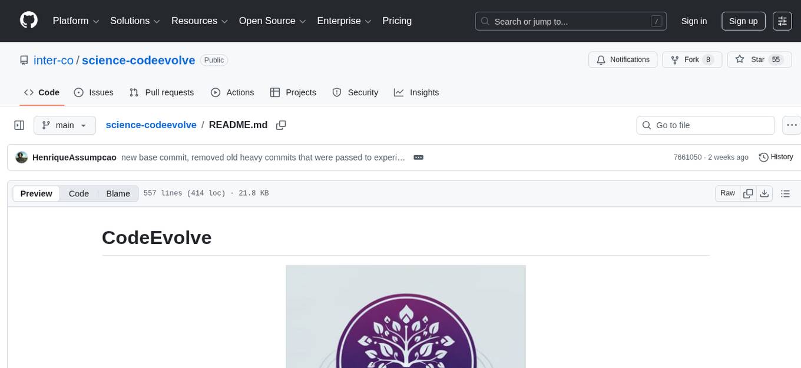
Task: Show full commit message ellipsis
Action: [418, 158]
